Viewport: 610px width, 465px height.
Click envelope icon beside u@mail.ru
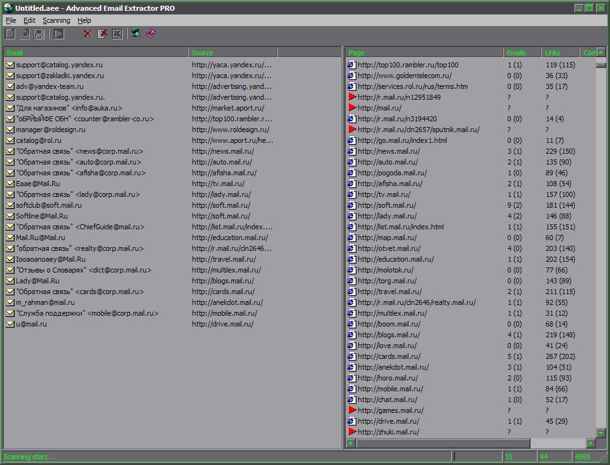click(x=10, y=324)
